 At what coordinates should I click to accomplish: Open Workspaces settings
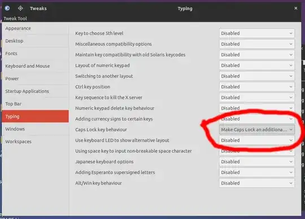[35, 142]
